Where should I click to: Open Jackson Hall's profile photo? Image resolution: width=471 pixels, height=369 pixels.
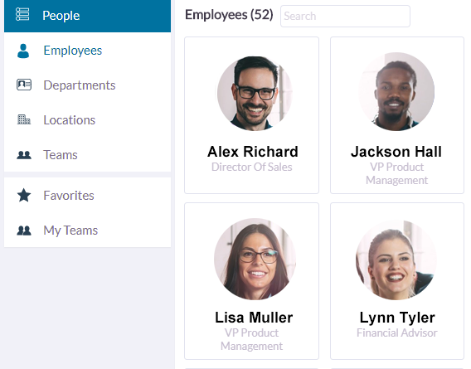pyautogui.click(x=396, y=92)
